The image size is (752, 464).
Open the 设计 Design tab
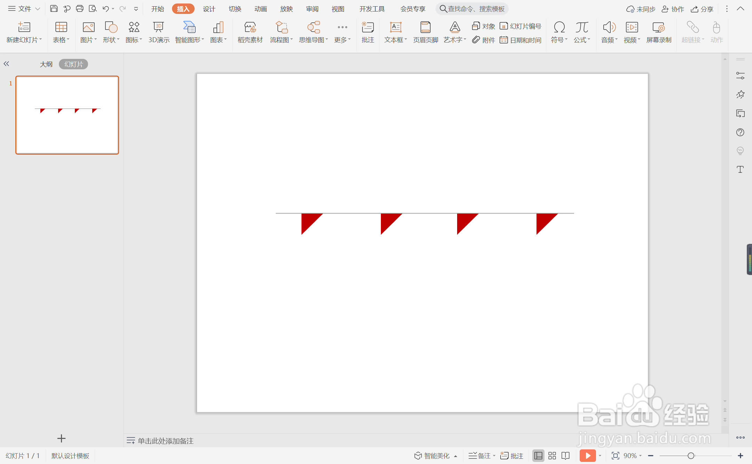209,9
